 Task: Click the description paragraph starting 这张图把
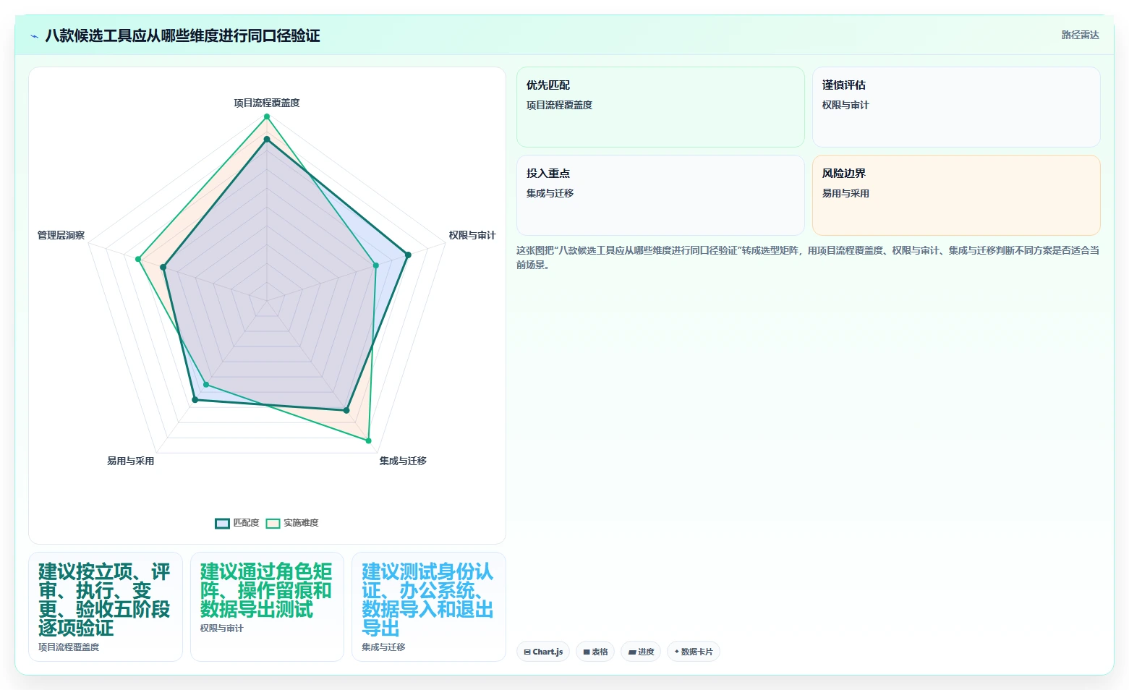coord(808,257)
